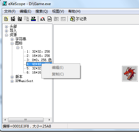Select the icon group labeled 1
This screenshot has height=132, width=139.
coord(22,48)
